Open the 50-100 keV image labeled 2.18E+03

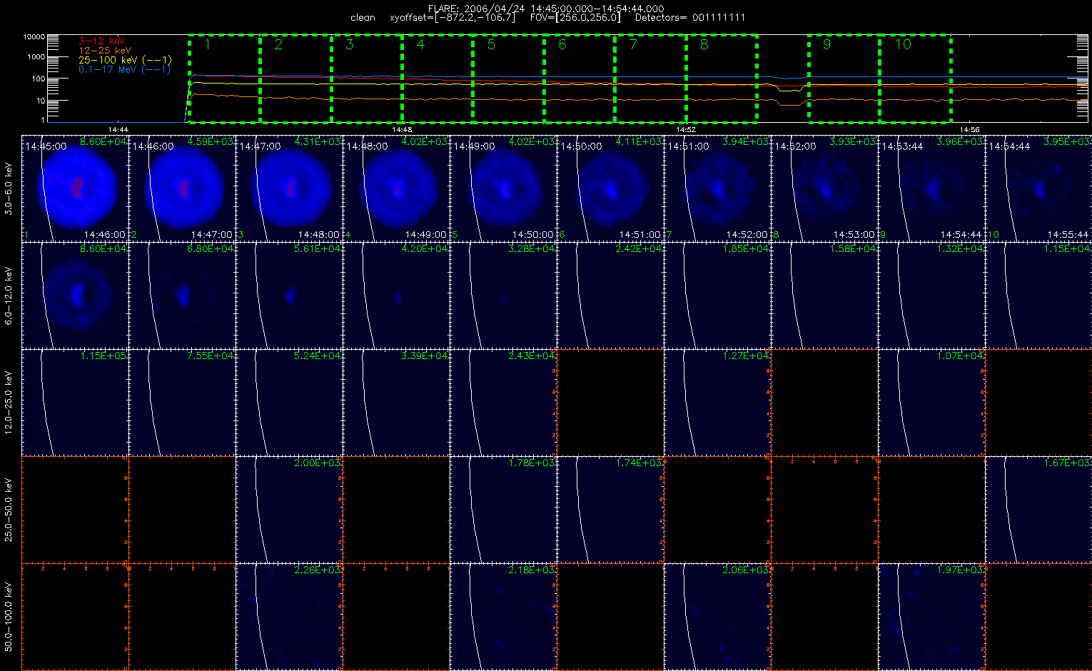503,616
